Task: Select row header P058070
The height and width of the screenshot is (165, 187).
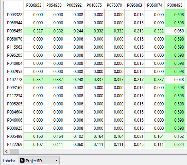Action: click(x=14, y=39)
